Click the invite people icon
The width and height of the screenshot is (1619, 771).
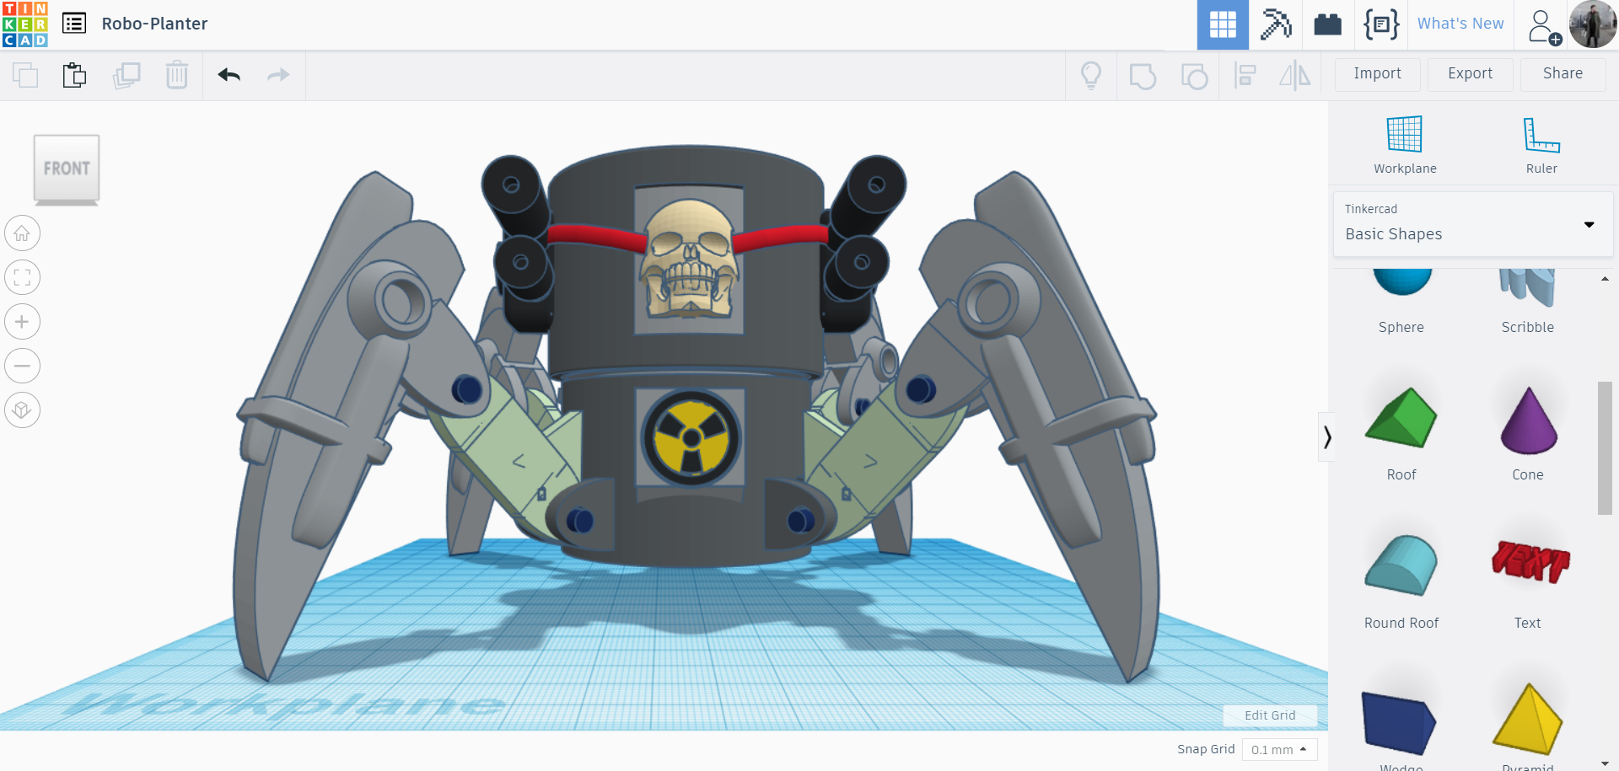tap(1545, 26)
